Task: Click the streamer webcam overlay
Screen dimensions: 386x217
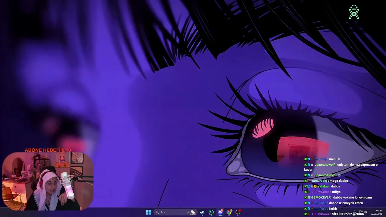Action: click(x=48, y=181)
